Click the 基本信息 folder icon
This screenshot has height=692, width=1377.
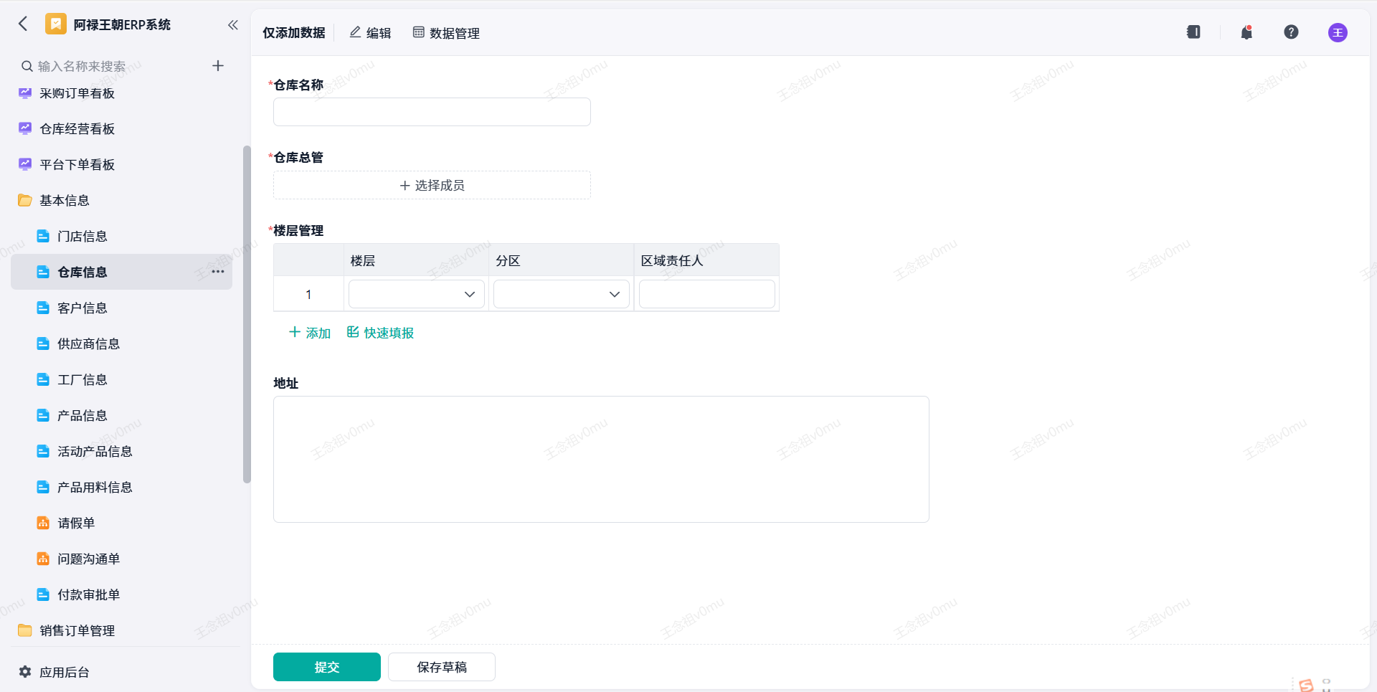click(x=25, y=200)
